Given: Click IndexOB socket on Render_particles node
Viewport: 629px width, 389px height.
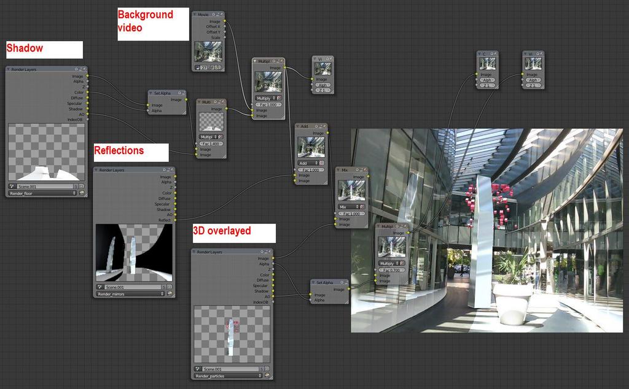Looking at the screenshot, I should 273,302.
